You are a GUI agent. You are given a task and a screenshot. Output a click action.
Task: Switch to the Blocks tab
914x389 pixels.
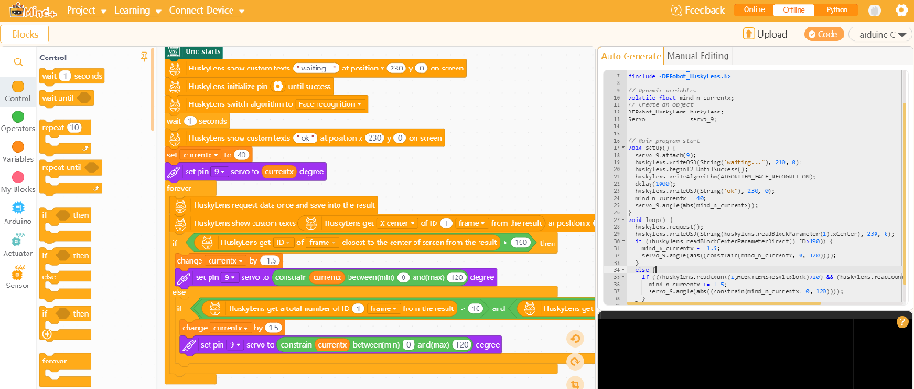tap(25, 34)
